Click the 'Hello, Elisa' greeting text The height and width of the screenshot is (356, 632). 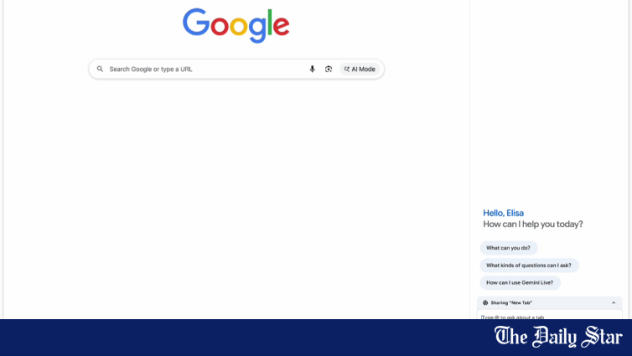[503, 213]
